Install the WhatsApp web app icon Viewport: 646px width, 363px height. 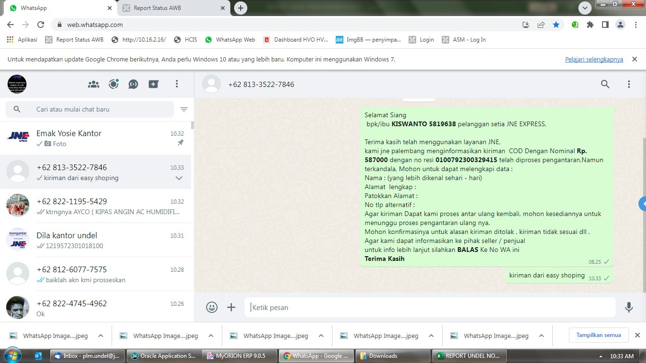click(525, 25)
